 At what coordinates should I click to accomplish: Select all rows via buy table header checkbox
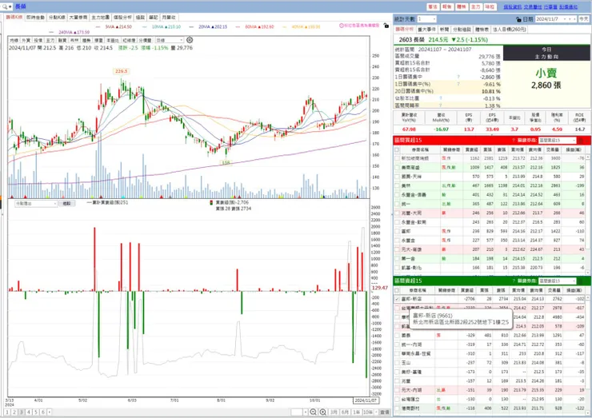coord(397,149)
